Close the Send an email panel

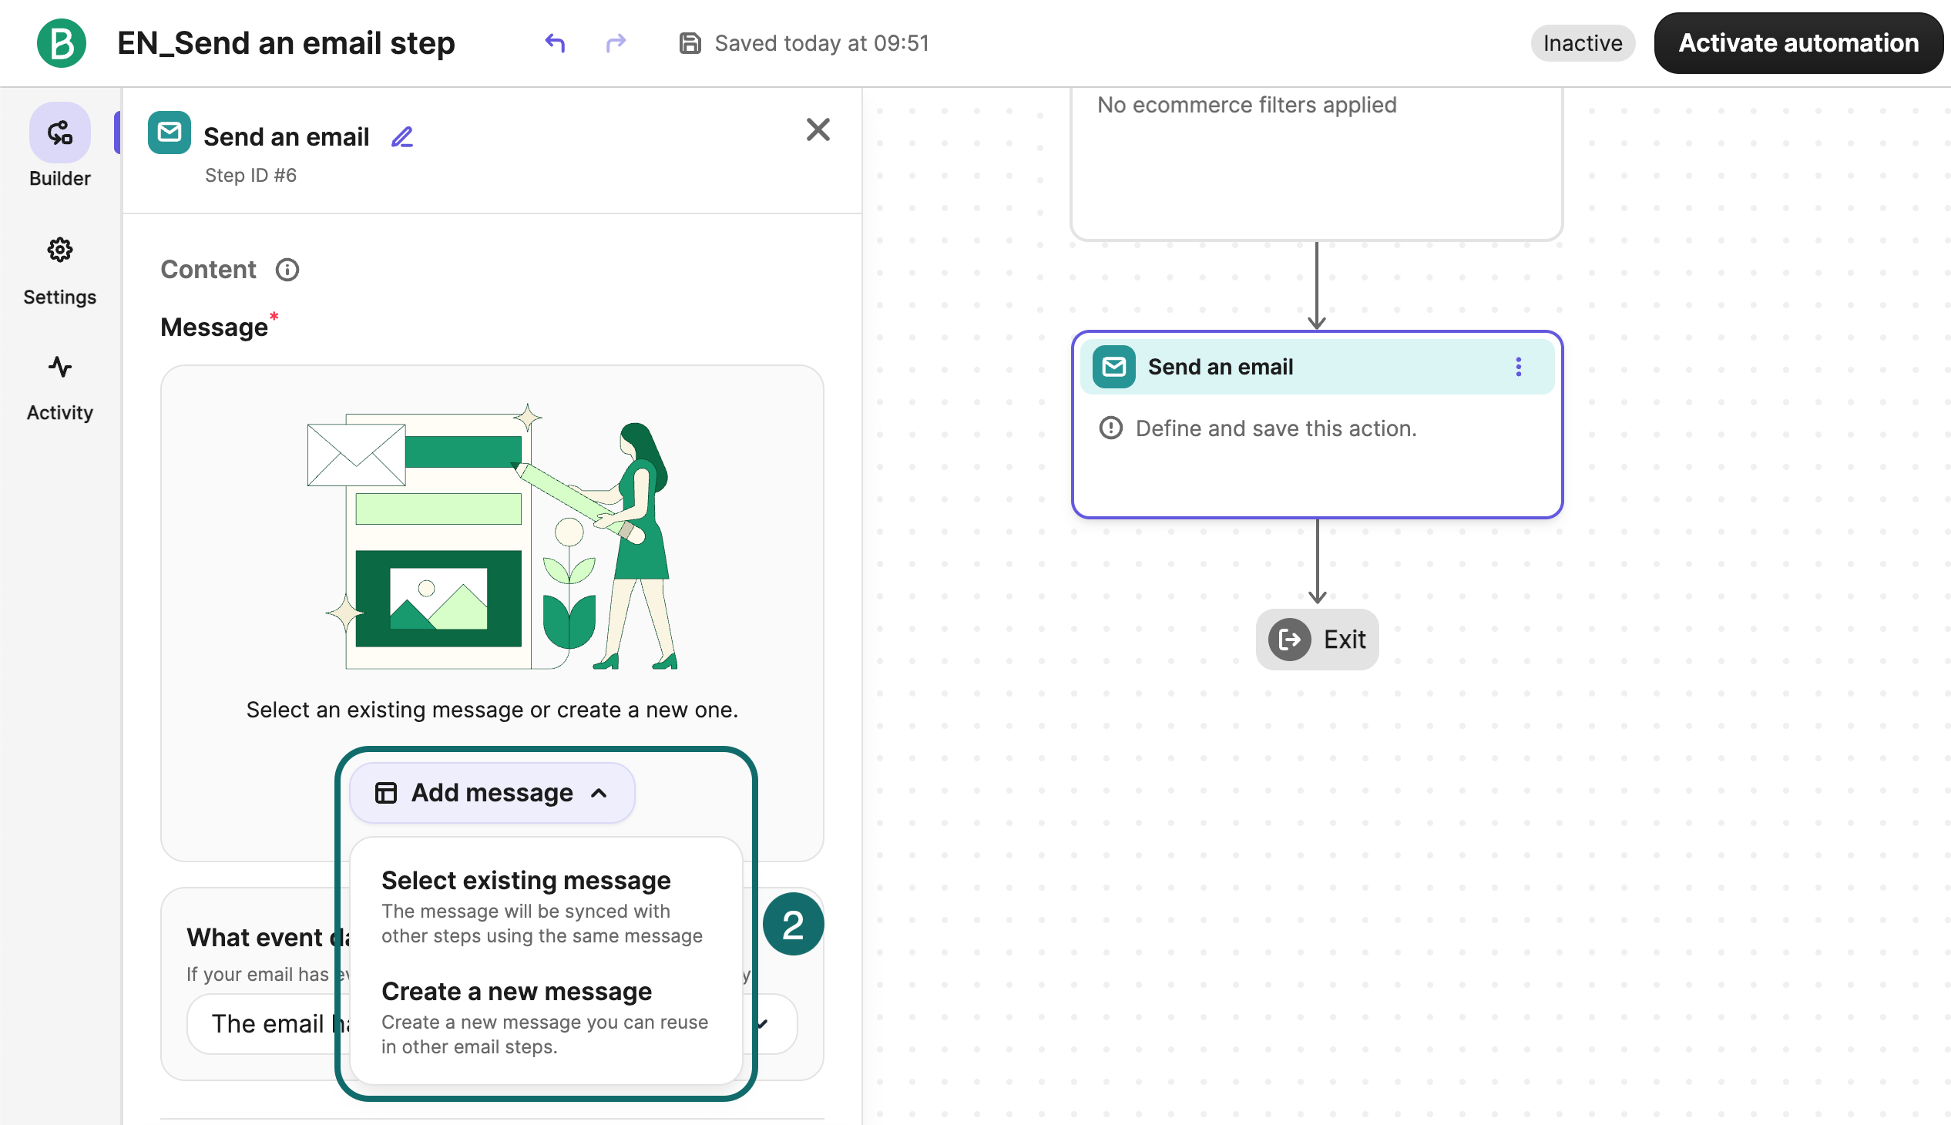point(818,129)
